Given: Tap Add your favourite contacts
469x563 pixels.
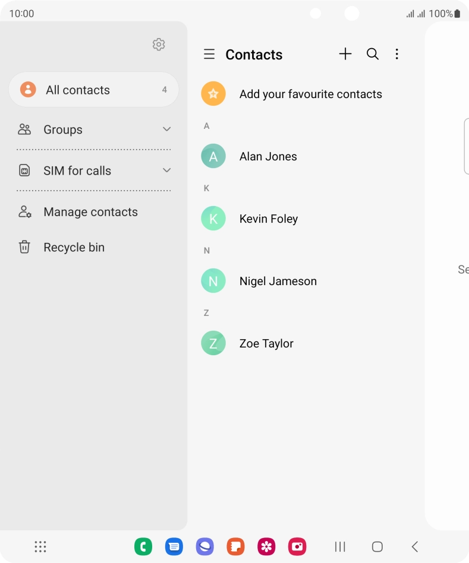Looking at the screenshot, I should pyautogui.click(x=310, y=94).
